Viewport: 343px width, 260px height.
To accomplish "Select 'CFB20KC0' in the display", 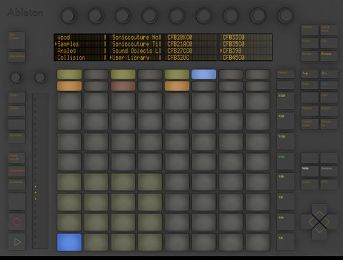I will (180, 37).
